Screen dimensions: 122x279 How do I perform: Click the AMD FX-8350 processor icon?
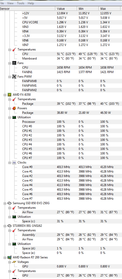coord(10,95)
